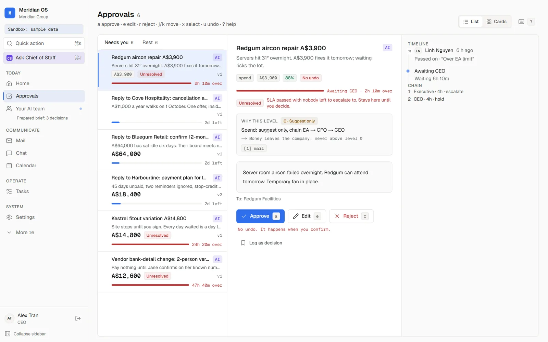Expand the More 10 sidebar section
The width and height of the screenshot is (548, 342).
pyautogui.click(x=44, y=233)
